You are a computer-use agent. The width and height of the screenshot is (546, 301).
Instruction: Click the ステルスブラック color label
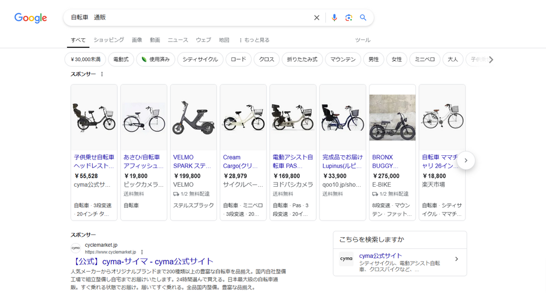(194, 205)
